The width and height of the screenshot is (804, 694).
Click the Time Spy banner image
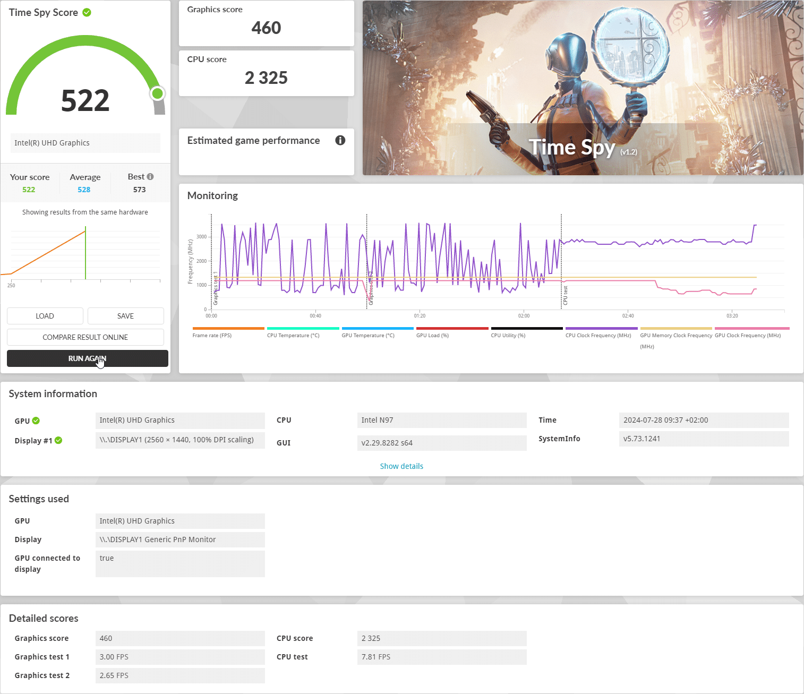point(583,88)
